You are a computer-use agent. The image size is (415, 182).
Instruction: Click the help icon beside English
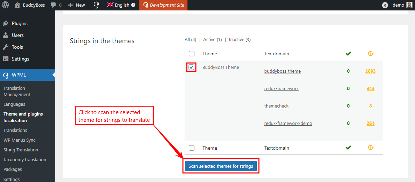[133, 5]
